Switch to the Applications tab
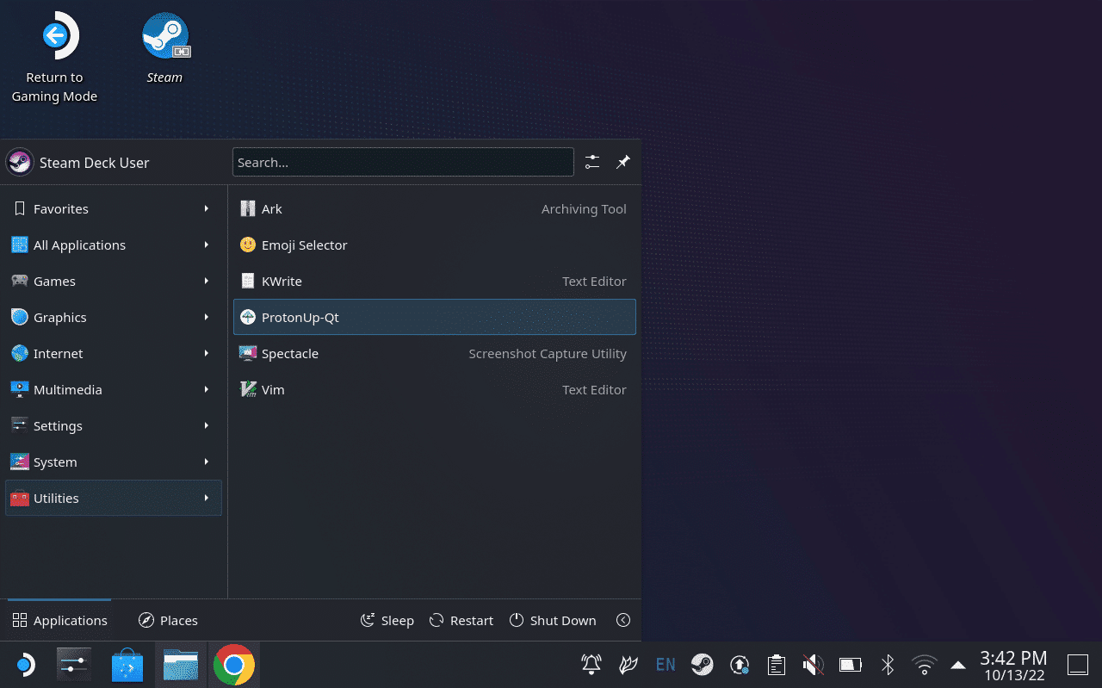The height and width of the screenshot is (688, 1102). tap(59, 620)
